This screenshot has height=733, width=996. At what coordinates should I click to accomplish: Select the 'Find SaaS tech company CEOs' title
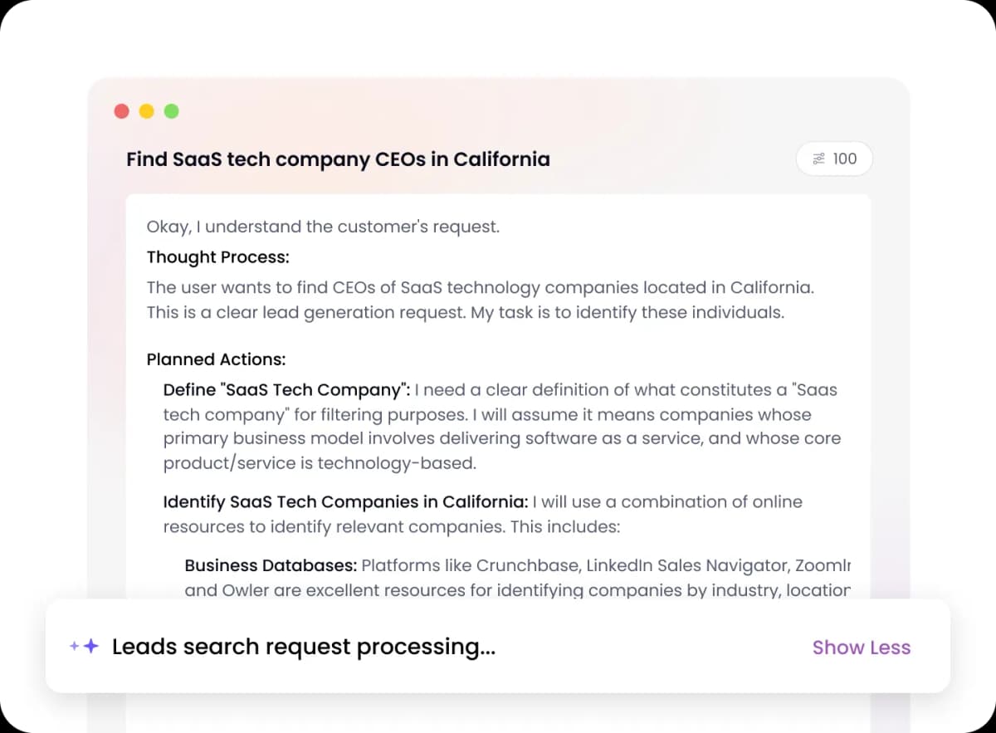click(x=338, y=159)
